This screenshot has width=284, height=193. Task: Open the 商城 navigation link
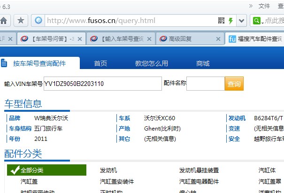click(203, 63)
